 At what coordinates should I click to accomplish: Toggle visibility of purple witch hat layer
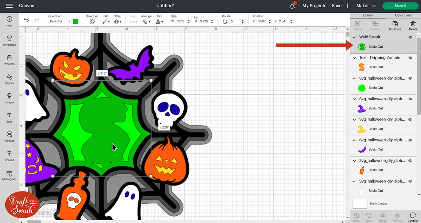410,99
